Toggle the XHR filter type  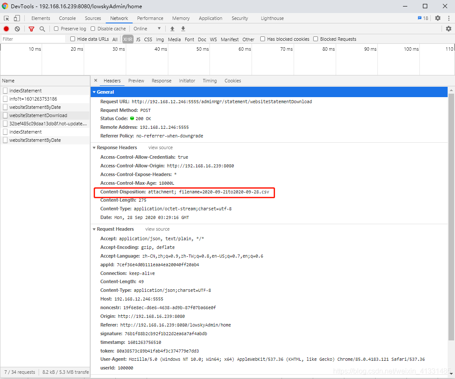(x=128, y=39)
